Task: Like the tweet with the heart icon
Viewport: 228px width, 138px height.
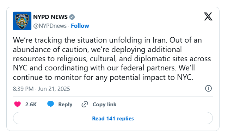Action: (x=18, y=104)
